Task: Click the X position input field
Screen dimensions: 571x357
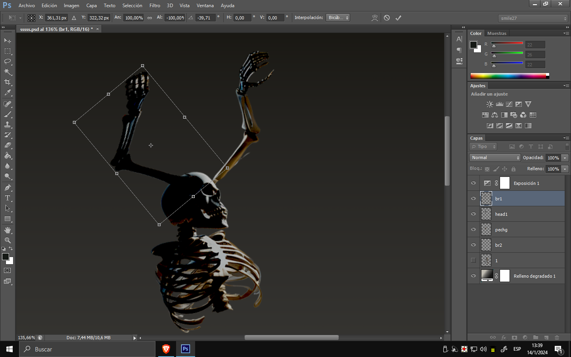Action: pos(57,18)
